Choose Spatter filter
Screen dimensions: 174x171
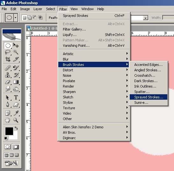[x=149, y=92]
